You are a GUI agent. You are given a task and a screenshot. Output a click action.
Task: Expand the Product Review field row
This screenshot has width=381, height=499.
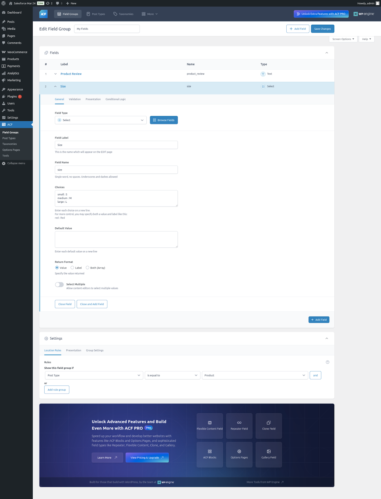(x=55, y=74)
